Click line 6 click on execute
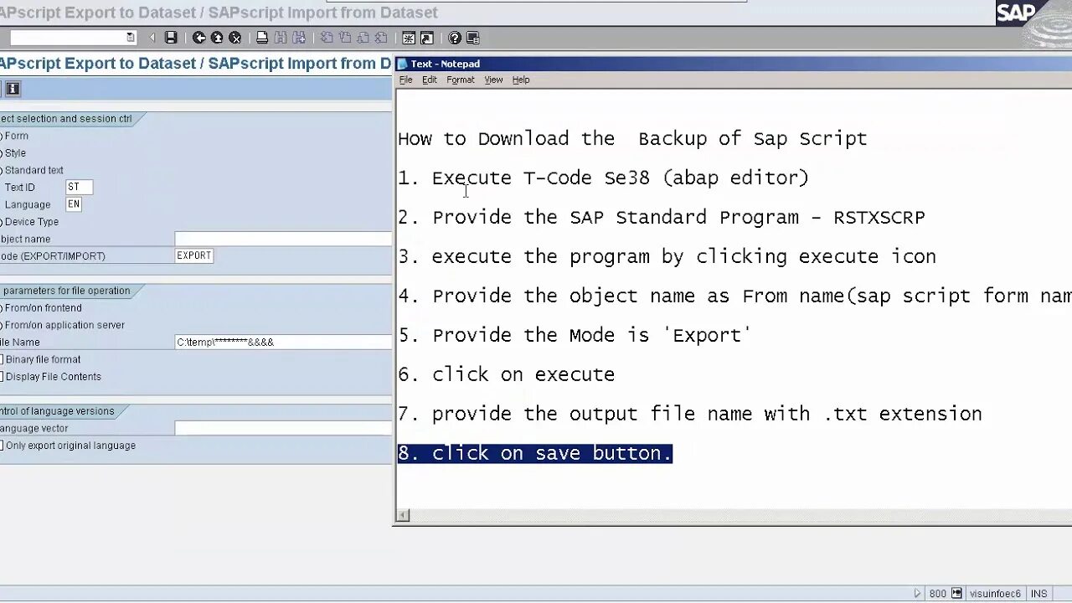 [x=507, y=374]
